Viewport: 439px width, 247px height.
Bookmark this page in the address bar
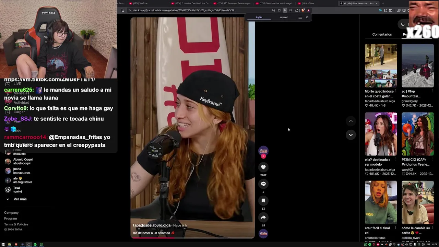(x=123, y=10)
